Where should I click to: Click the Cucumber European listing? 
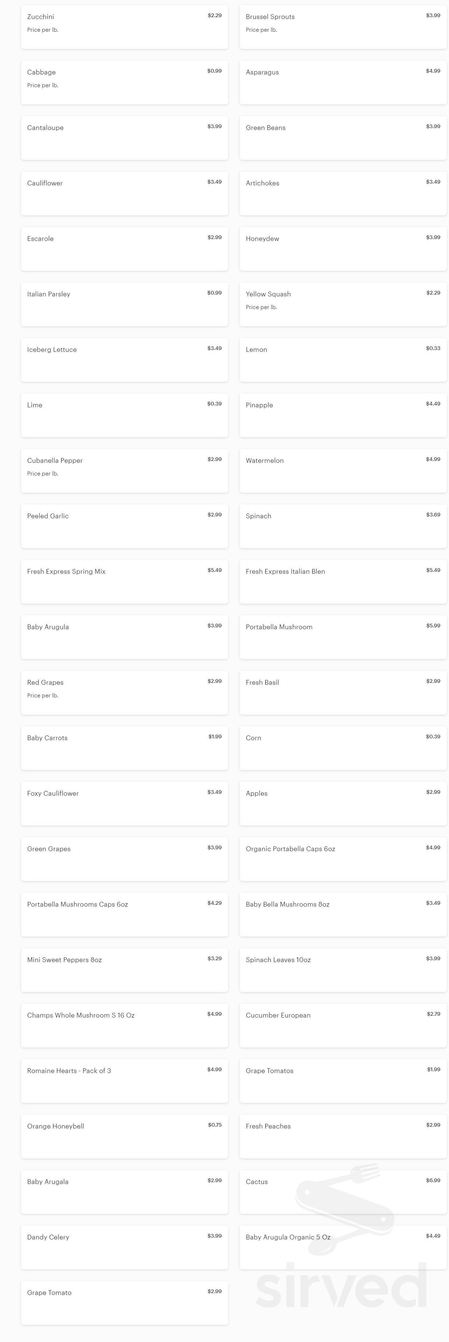click(x=343, y=1026)
